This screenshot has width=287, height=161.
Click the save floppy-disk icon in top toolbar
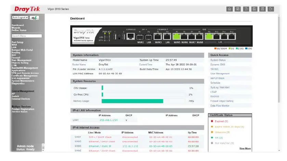tap(254, 9)
